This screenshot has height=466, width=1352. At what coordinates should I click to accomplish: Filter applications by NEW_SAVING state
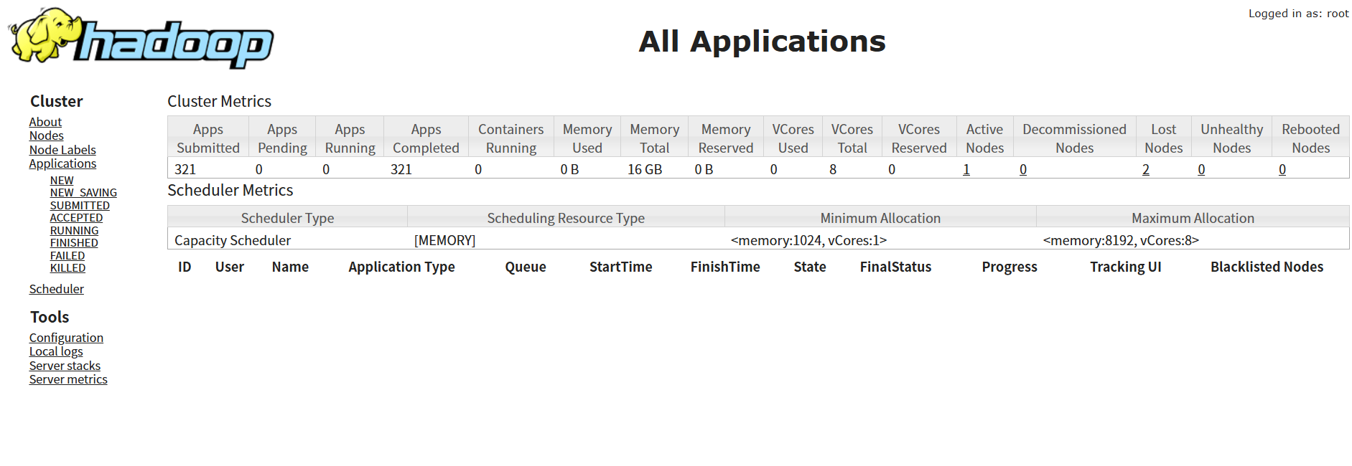[x=83, y=193]
